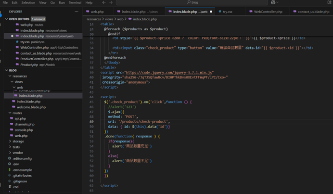Open WebController.php in Open Editors

coord(43,48)
